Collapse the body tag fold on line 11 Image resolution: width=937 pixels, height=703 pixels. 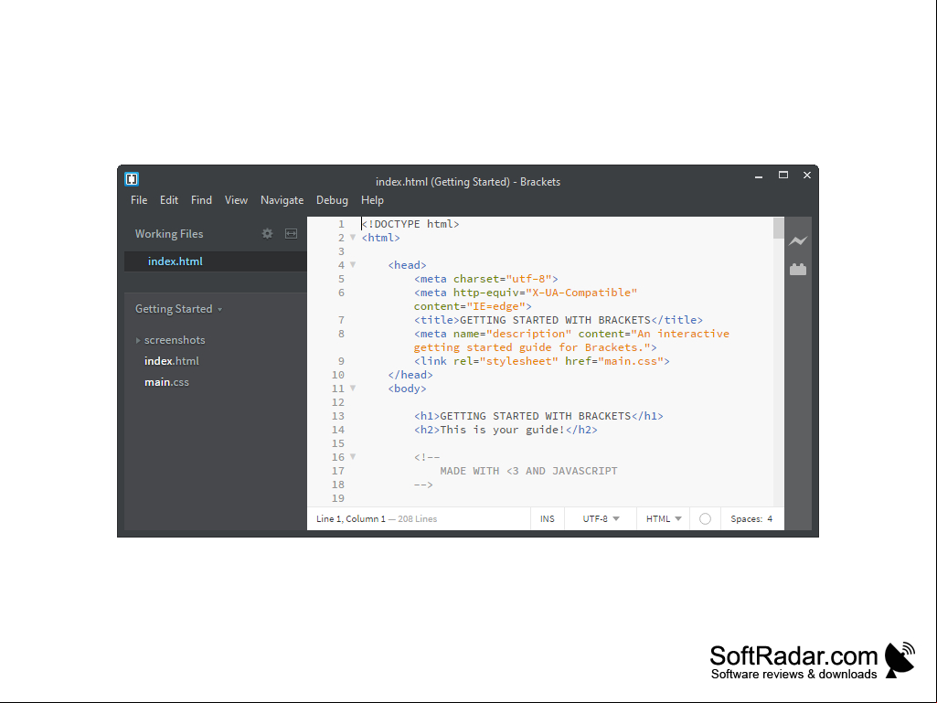353,389
